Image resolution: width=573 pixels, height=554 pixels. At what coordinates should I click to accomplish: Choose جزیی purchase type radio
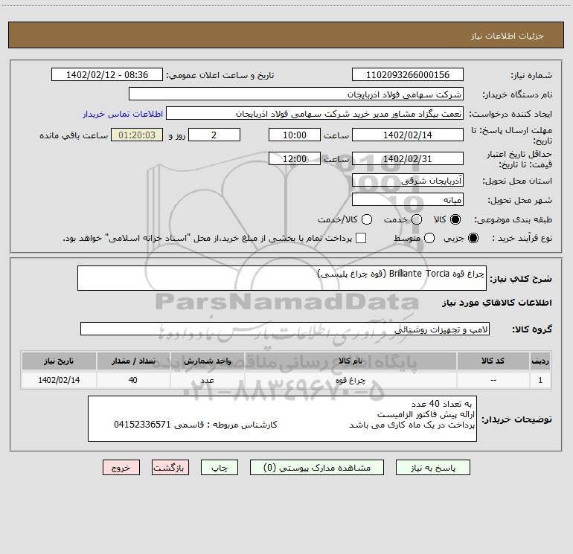pyautogui.click(x=473, y=238)
